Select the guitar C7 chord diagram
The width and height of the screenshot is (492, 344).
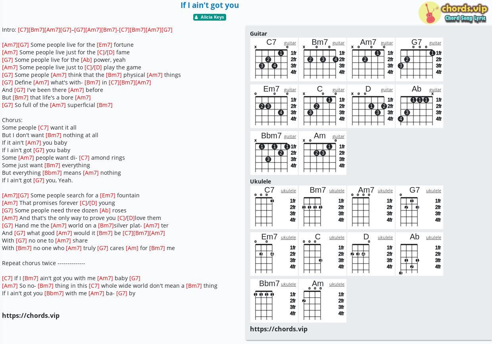274,59
